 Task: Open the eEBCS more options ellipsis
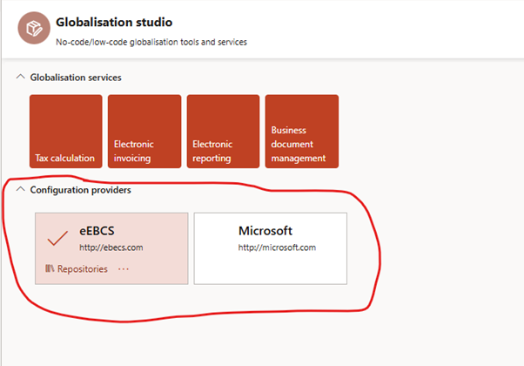(124, 269)
